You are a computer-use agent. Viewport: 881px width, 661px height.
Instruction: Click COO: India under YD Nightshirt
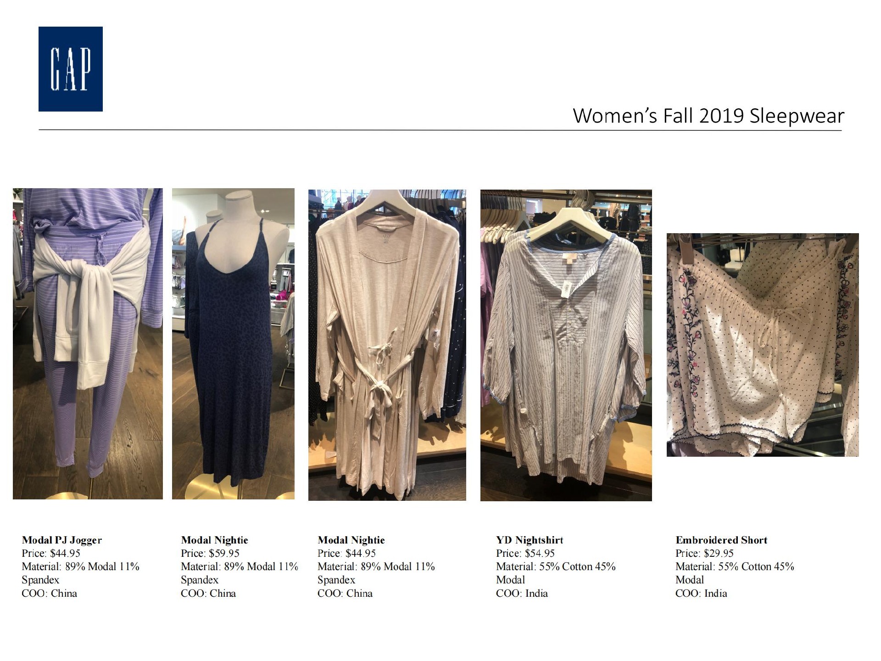(x=522, y=594)
